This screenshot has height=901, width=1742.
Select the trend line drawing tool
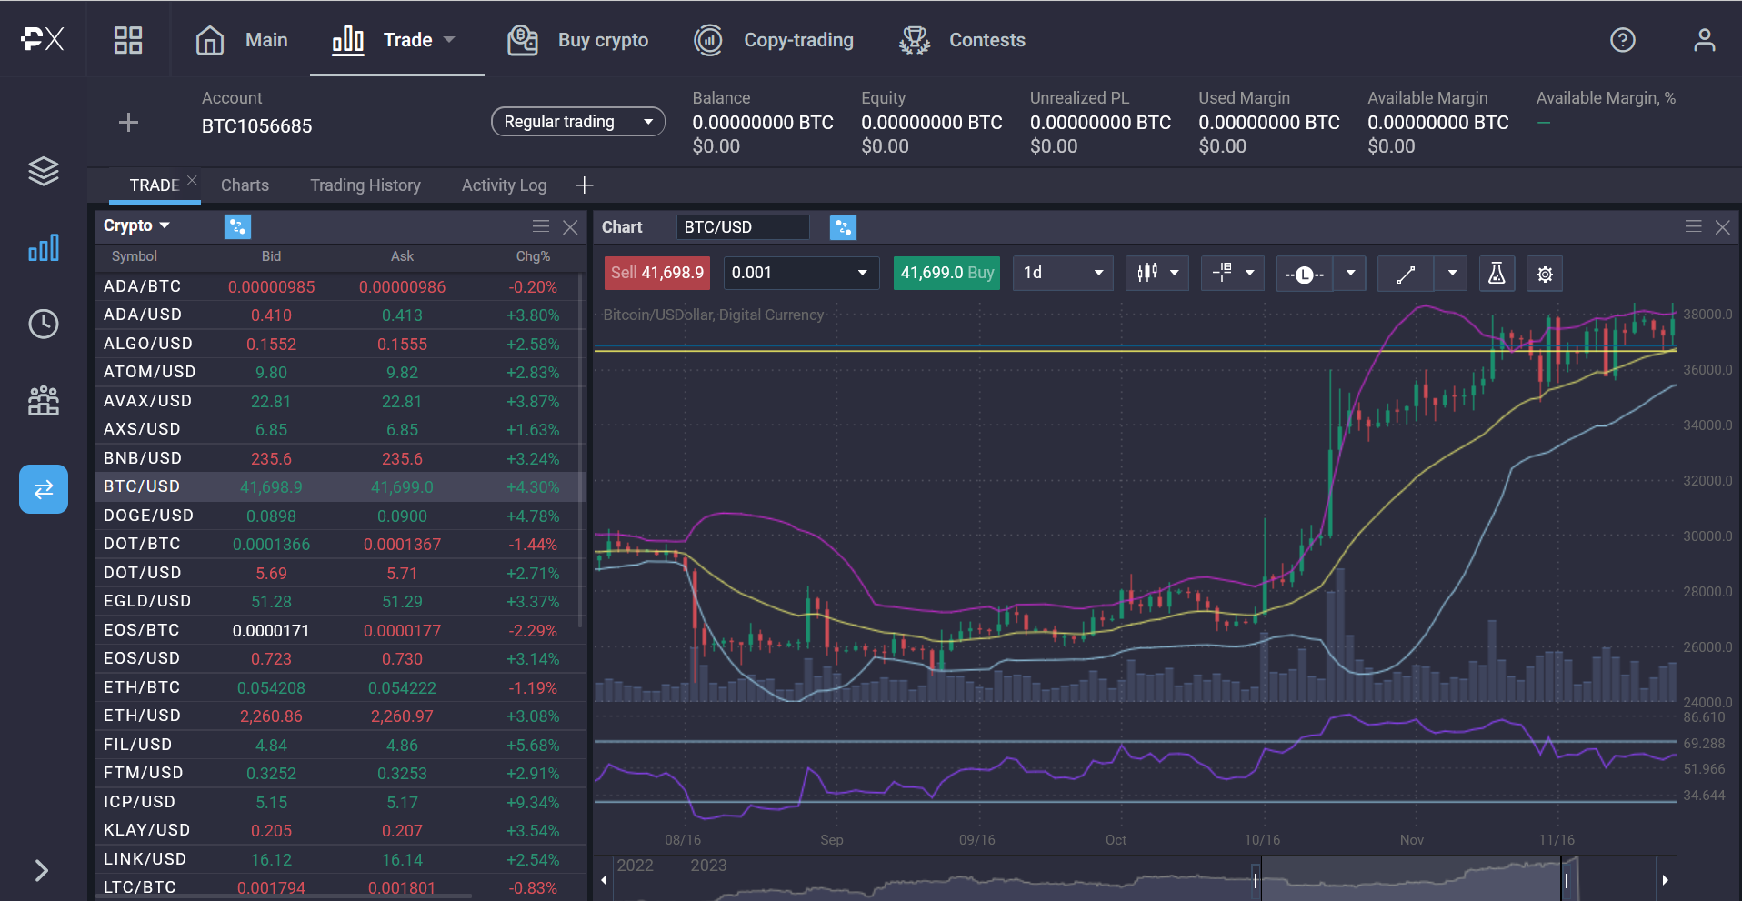[1406, 274]
